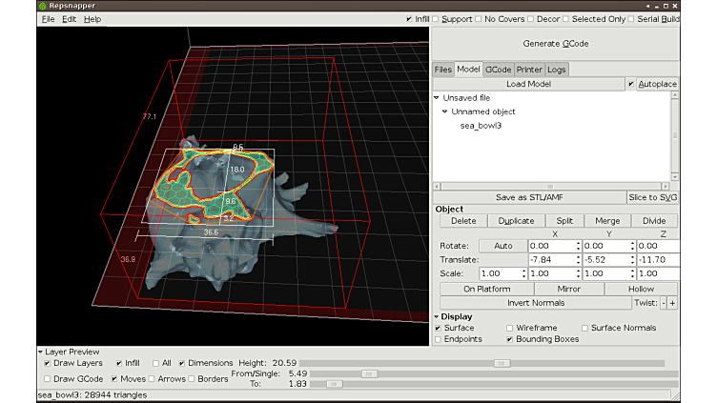Click the Twist plus button
This screenshot has height=403, width=717.
pos(672,303)
